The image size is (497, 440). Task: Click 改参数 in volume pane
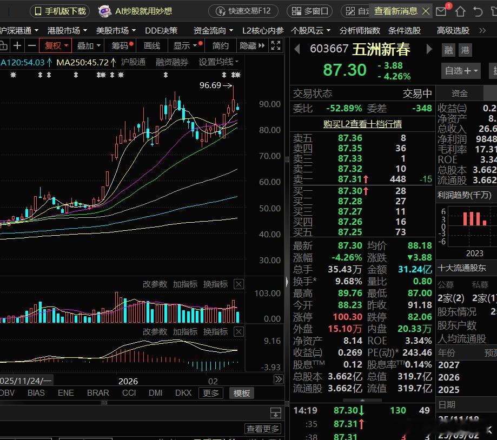click(x=155, y=284)
